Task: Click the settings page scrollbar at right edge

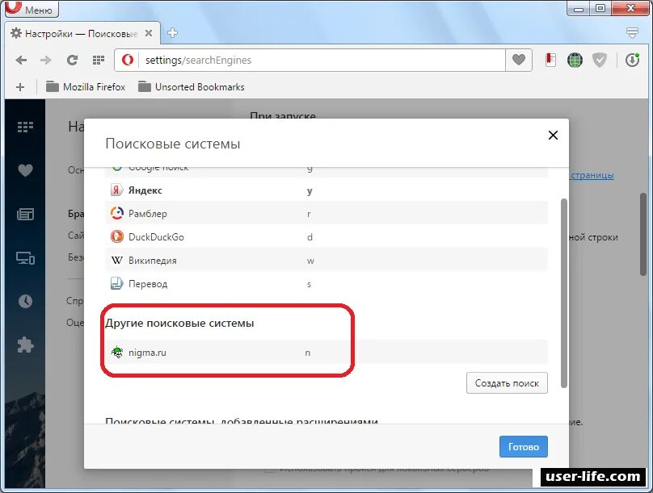Action: (642, 234)
